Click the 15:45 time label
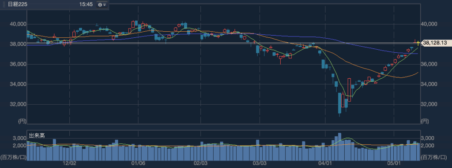Image resolution: width=452 pixels, height=168 pixels. pos(86,5)
